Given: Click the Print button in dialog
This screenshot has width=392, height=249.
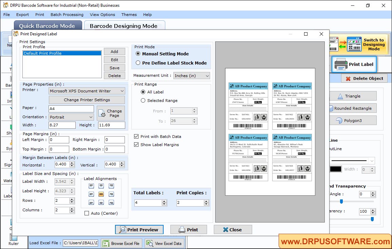Looking at the screenshot, I should pyautogui.click(x=188, y=230).
